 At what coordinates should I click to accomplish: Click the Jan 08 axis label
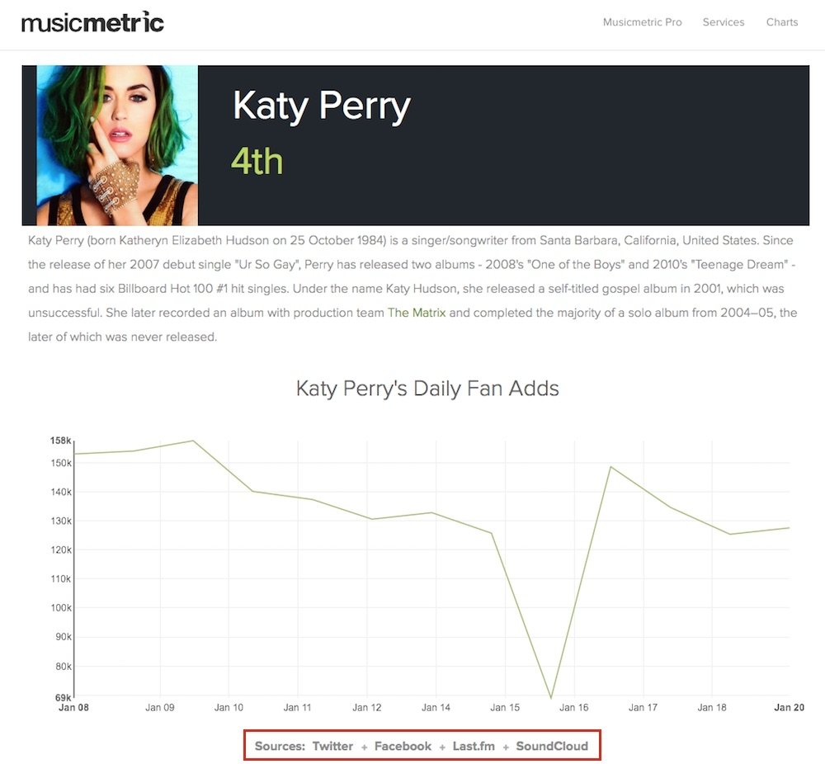coord(73,707)
